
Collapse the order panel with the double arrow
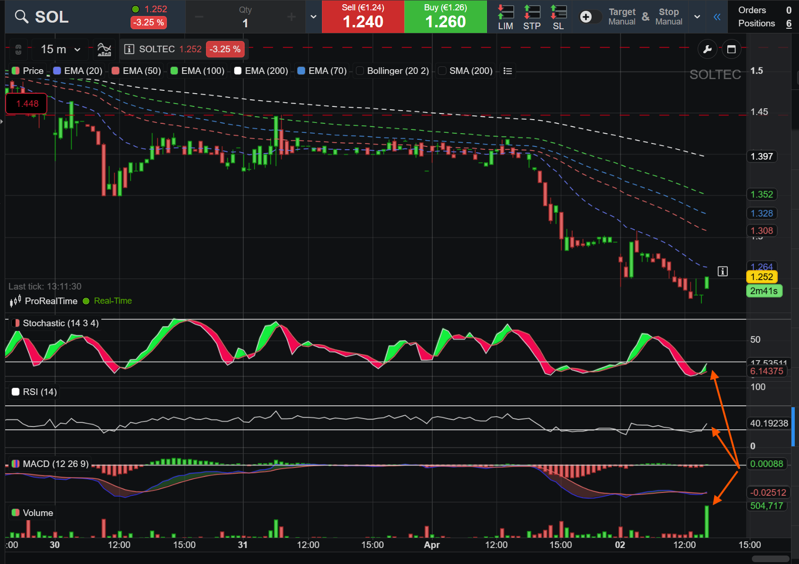717,17
